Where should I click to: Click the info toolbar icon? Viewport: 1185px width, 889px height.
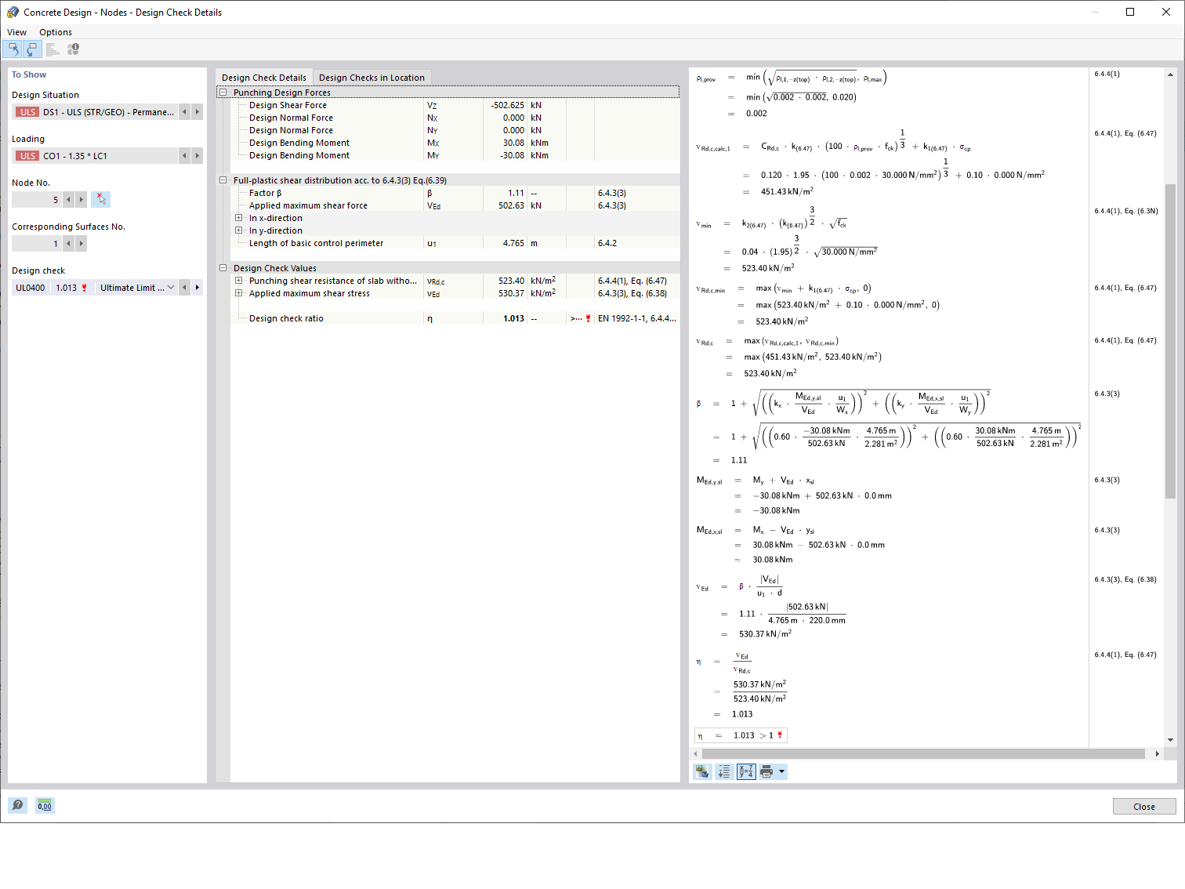click(x=72, y=49)
